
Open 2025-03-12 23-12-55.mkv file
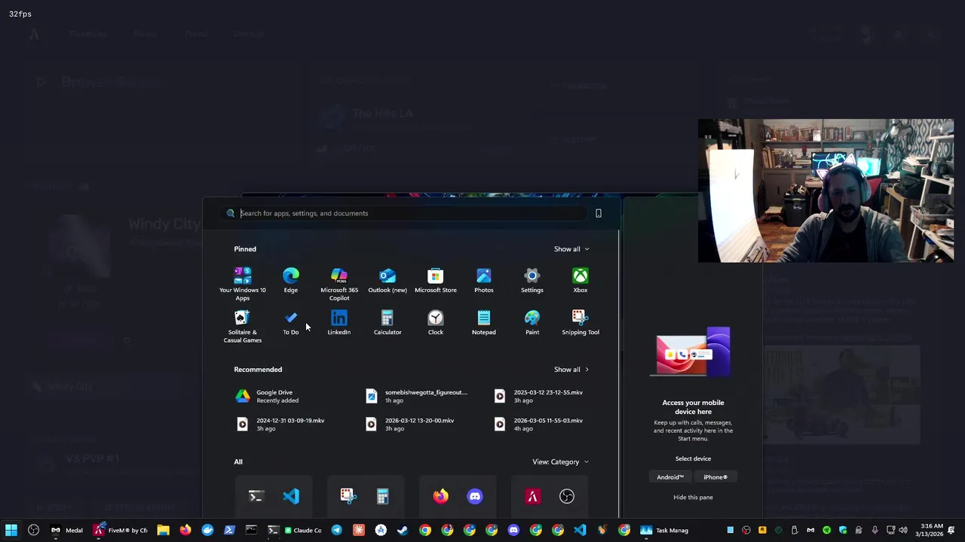[538, 396]
